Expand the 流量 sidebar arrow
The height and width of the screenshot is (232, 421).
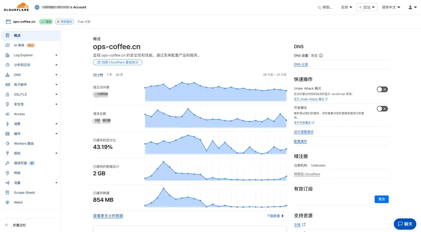[x=57, y=183]
